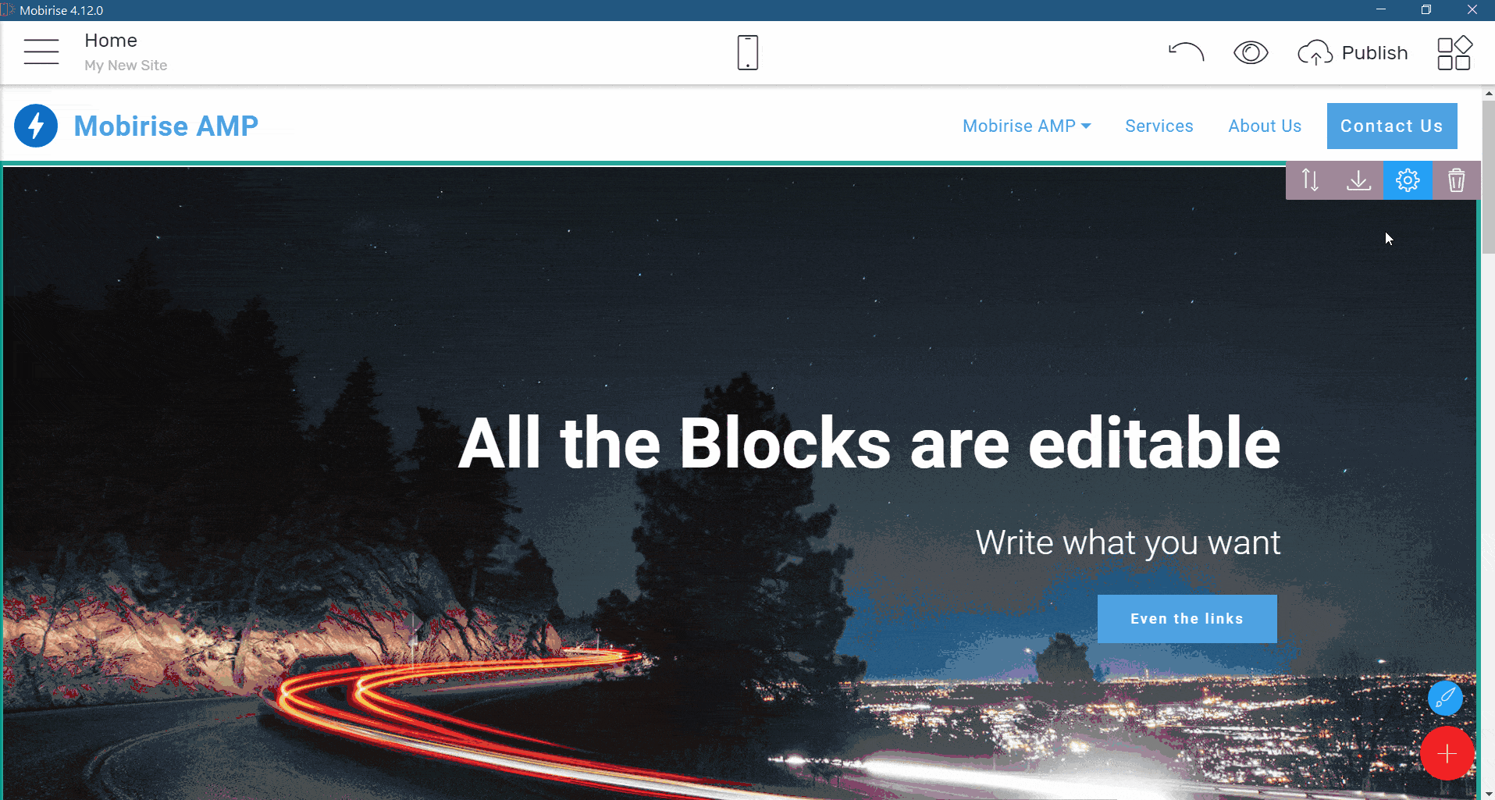Click the Publish cloud button
Image resolution: width=1495 pixels, height=800 pixels.
[1353, 53]
